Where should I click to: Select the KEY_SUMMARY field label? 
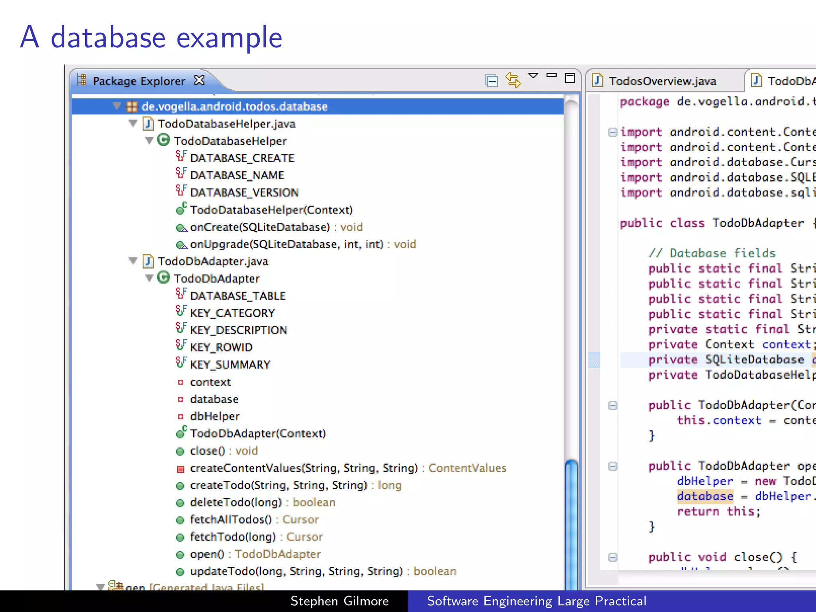[x=230, y=365]
